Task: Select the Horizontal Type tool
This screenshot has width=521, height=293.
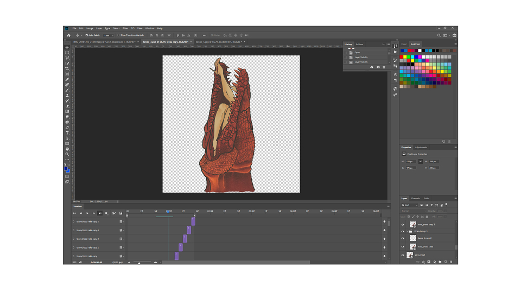Action: 67,133
